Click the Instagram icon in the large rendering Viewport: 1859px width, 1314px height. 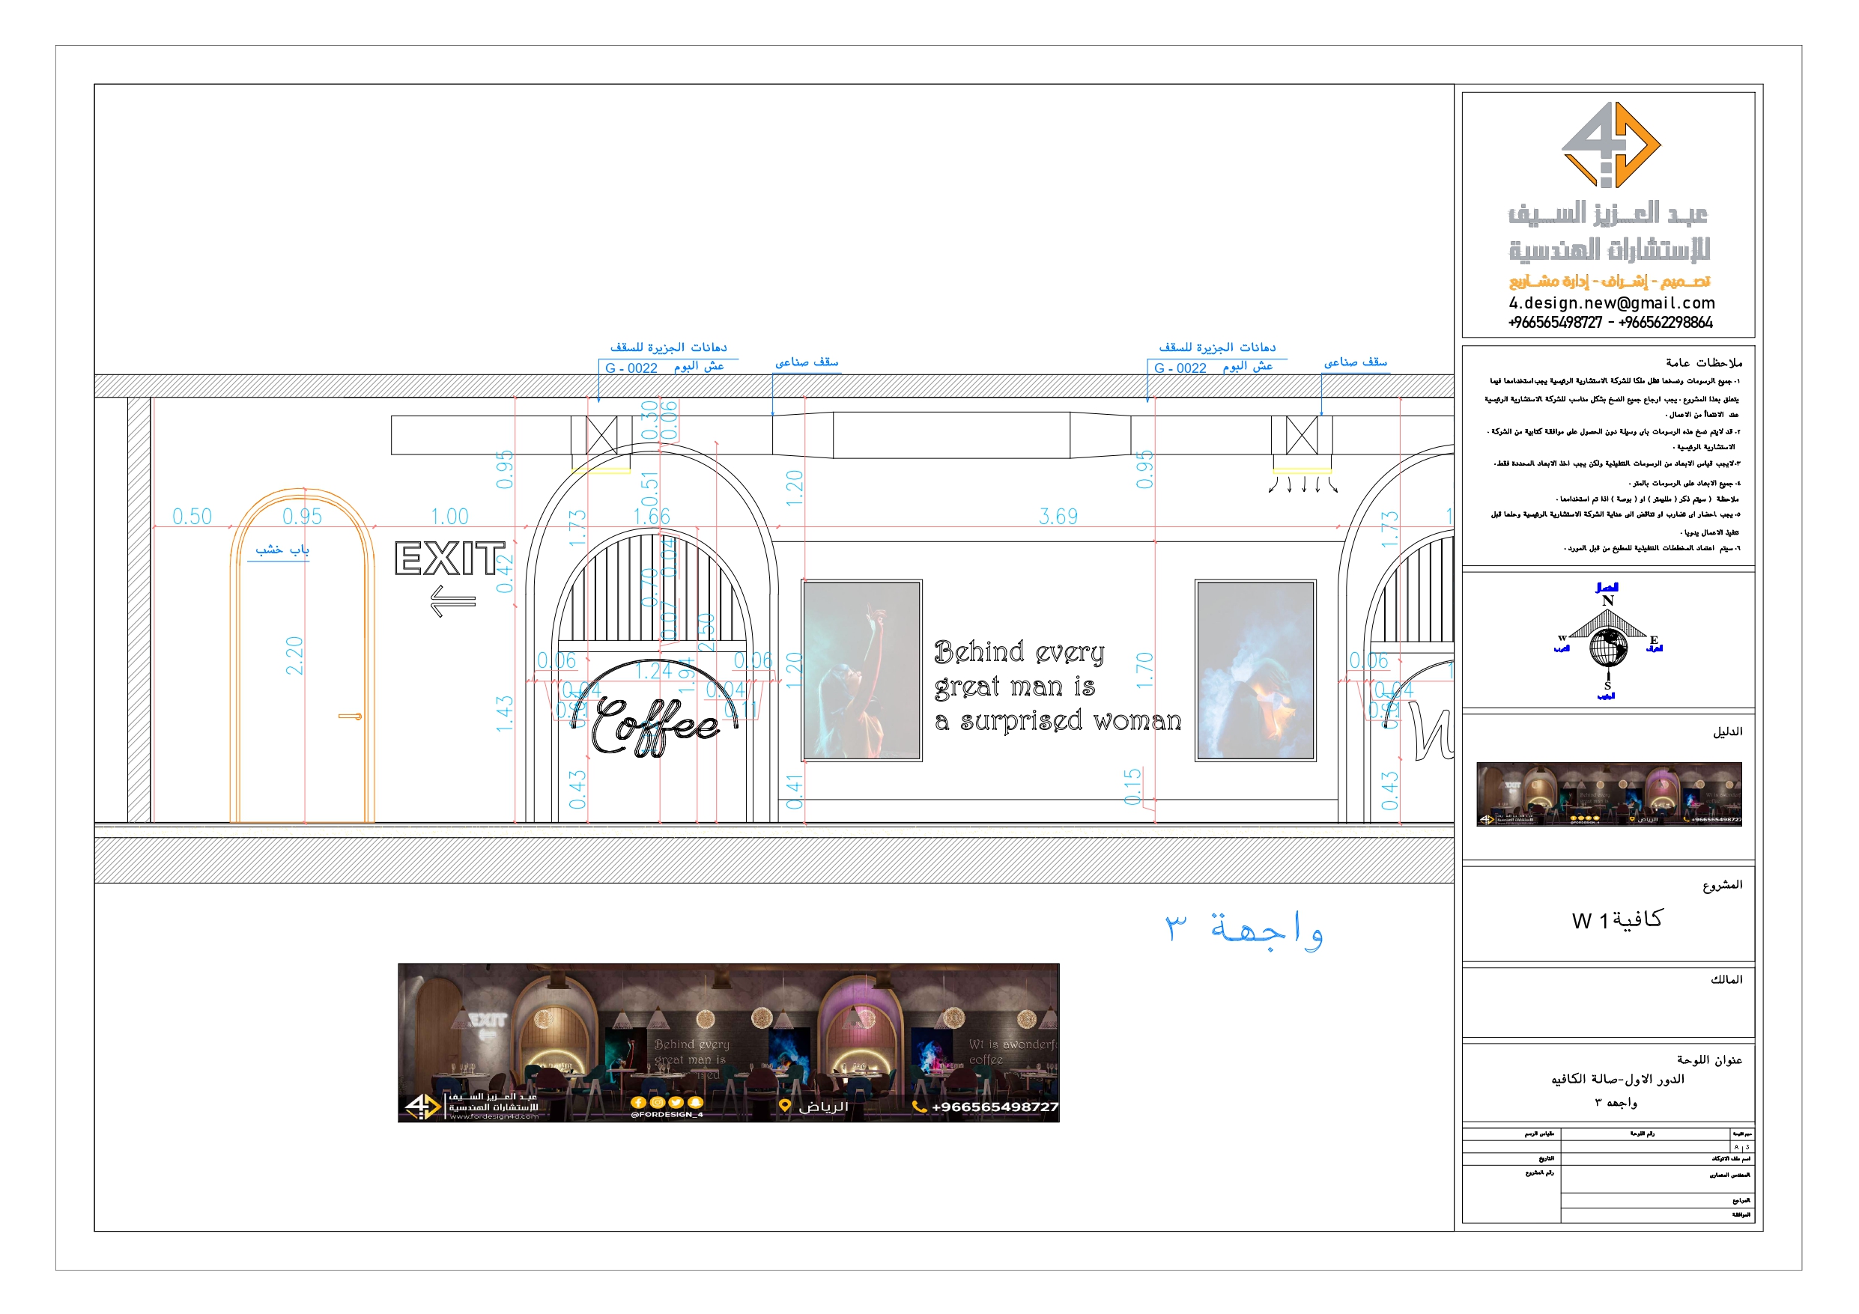click(657, 1102)
